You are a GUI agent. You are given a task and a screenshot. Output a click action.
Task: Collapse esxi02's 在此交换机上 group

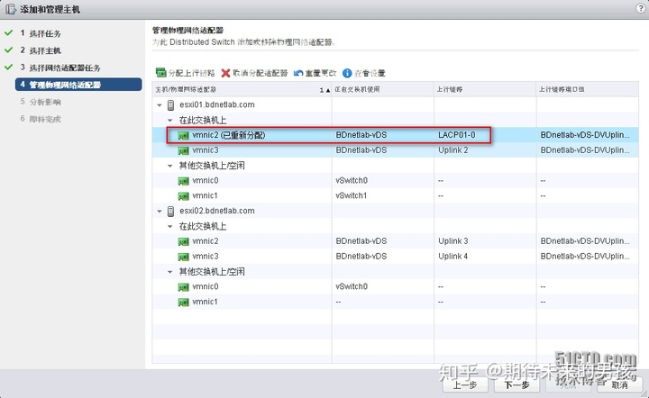coord(169,227)
